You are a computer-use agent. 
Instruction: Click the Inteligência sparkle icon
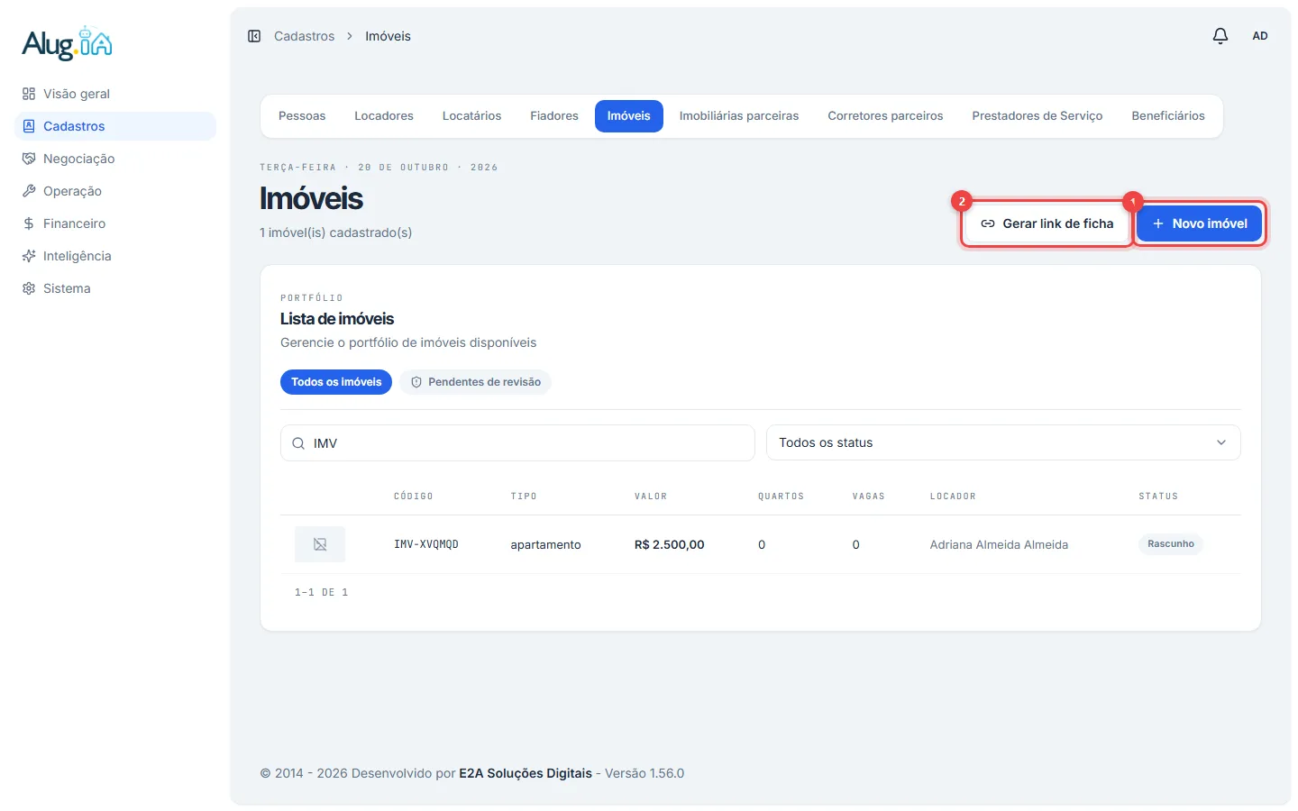click(29, 256)
